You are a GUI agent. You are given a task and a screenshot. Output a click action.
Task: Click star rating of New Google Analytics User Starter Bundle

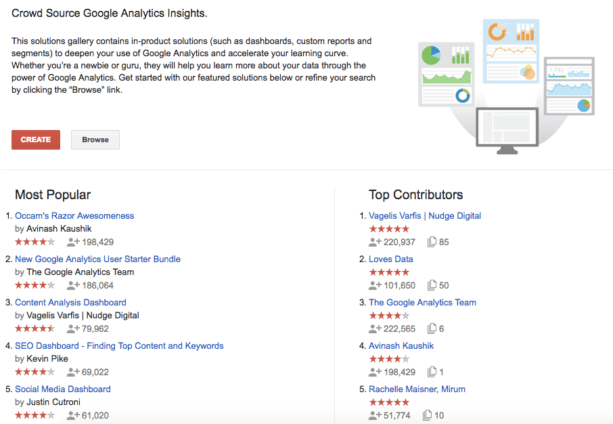point(35,285)
